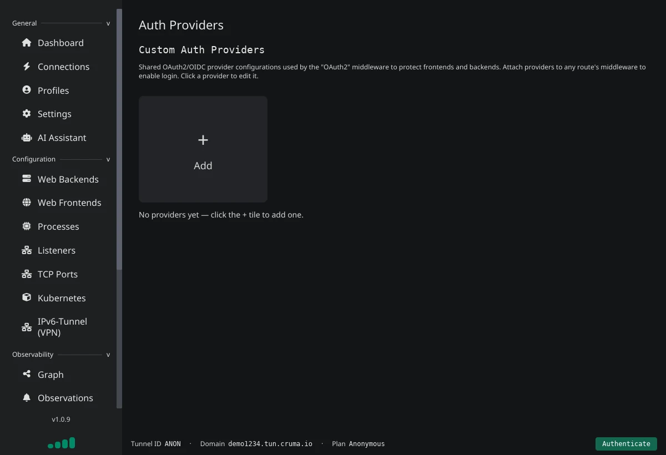
Task: Click the Profiles user icon
Action: click(27, 90)
